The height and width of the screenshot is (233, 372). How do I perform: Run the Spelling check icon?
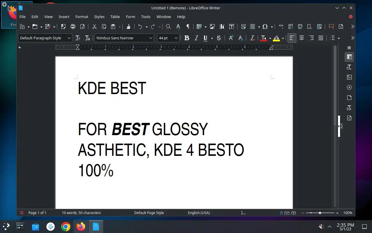coord(178,27)
